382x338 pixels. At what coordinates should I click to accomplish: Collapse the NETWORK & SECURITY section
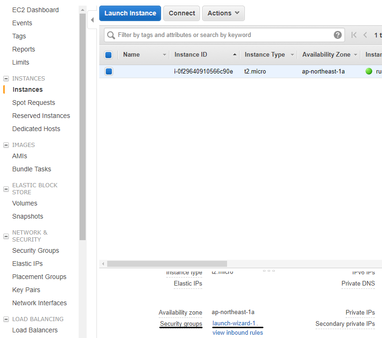coord(6,236)
